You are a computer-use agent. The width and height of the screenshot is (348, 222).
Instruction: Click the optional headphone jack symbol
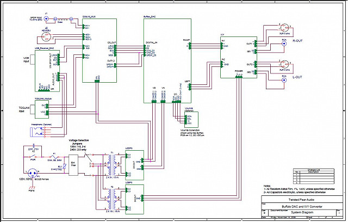38,132
